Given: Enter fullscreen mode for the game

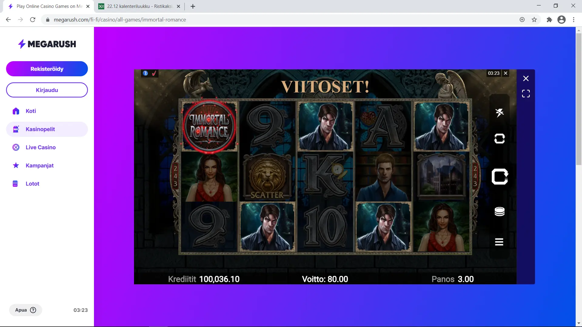Looking at the screenshot, I should click(x=526, y=94).
